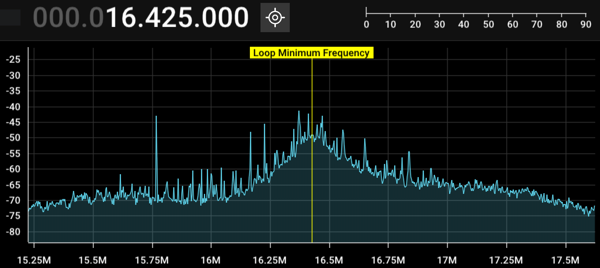
Task: Click the 15.25M label on the frequency axis
Action: [x=34, y=260]
